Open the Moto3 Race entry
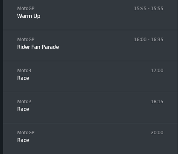 pyautogui.click(x=90, y=77)
